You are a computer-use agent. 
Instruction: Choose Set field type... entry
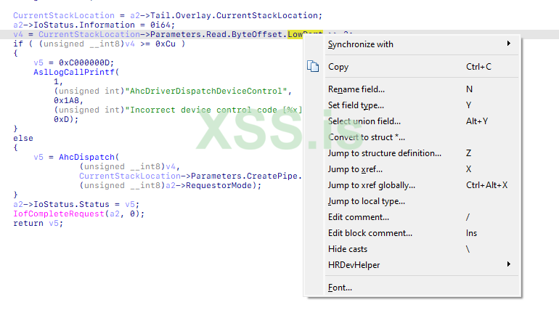click(356, 105)
